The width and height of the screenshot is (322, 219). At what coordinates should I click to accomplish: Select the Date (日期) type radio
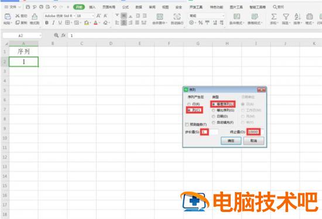[213, 116]
